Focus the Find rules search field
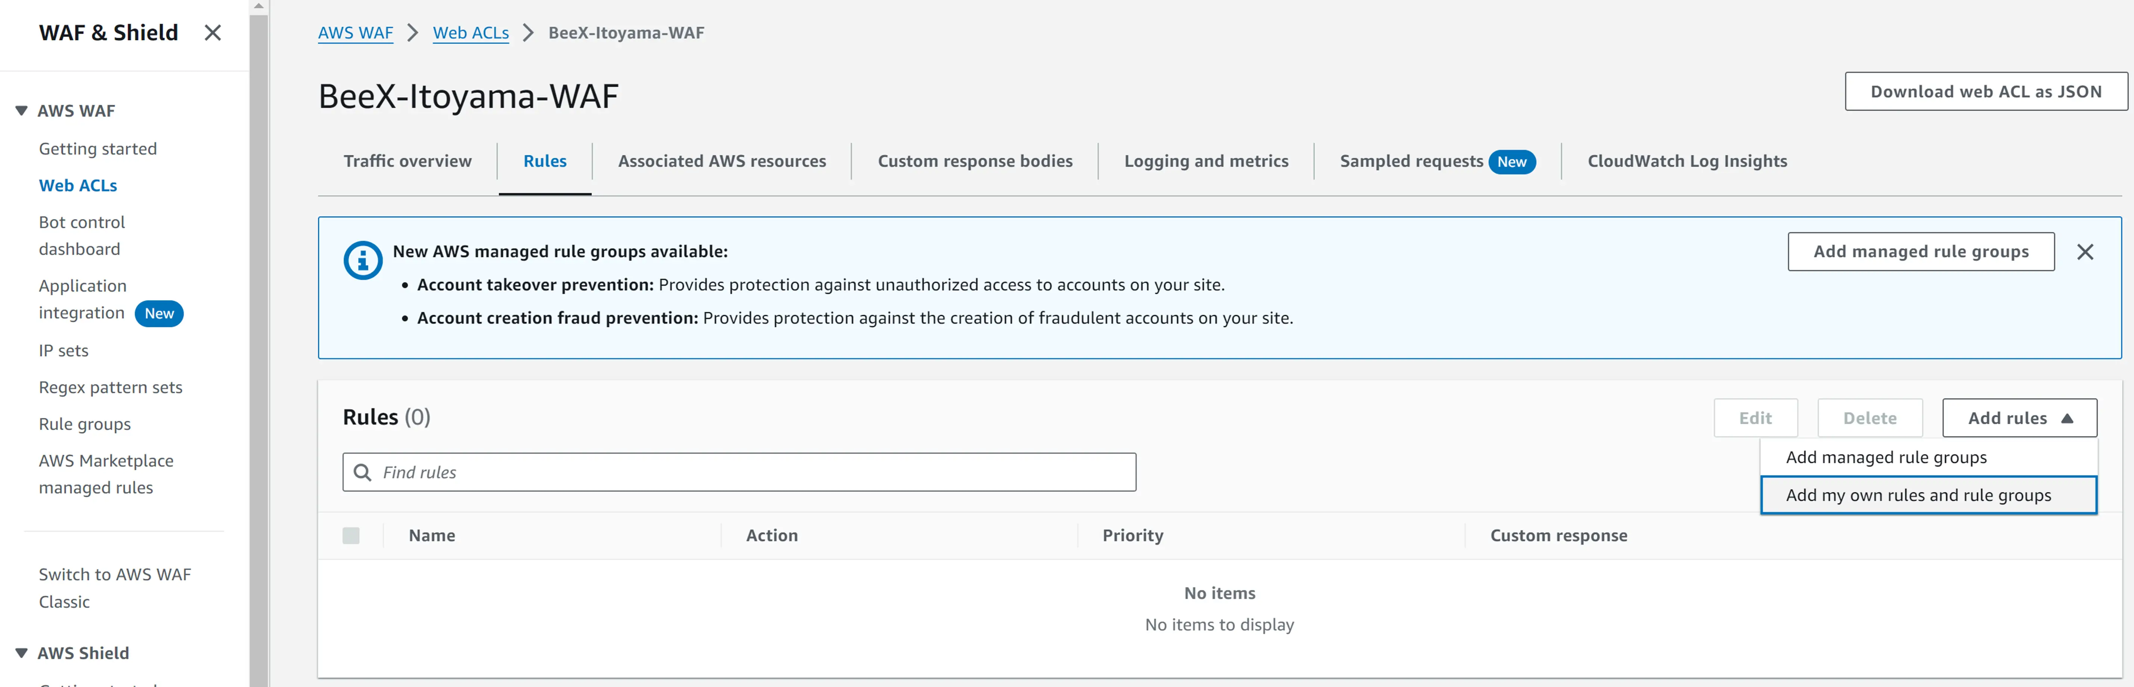Screen dimensions: 2134x687 point(739,472)
